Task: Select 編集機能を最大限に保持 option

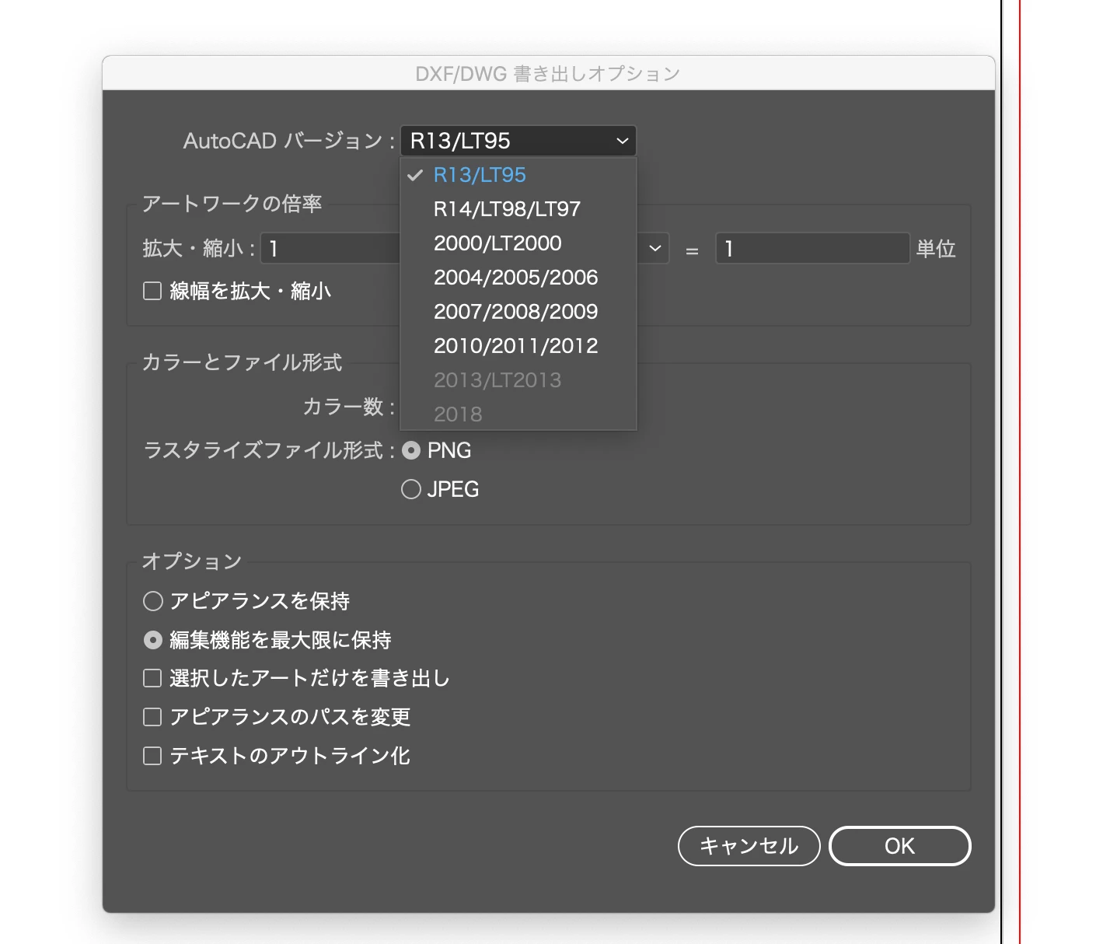Action: pyautogui.click(x=153, y=640)
